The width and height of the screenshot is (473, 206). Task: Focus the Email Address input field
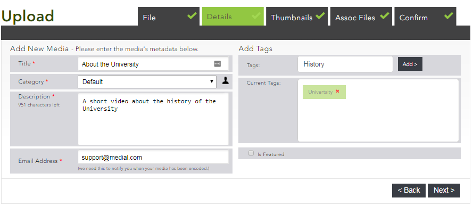[x=153, y=157]
